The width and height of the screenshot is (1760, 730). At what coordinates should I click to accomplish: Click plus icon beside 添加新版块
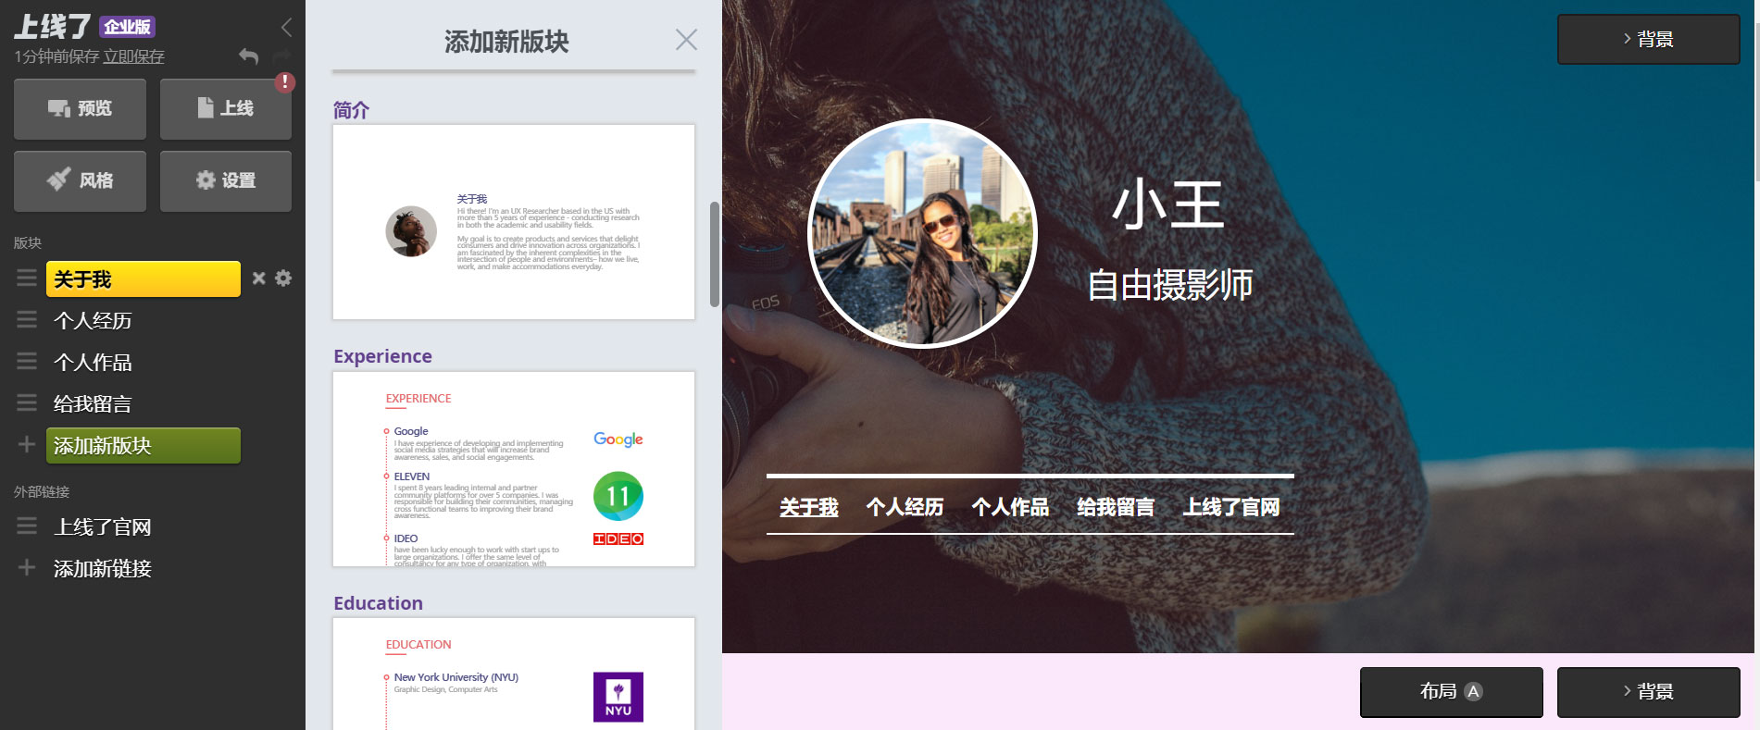click(x=27, y=445)
